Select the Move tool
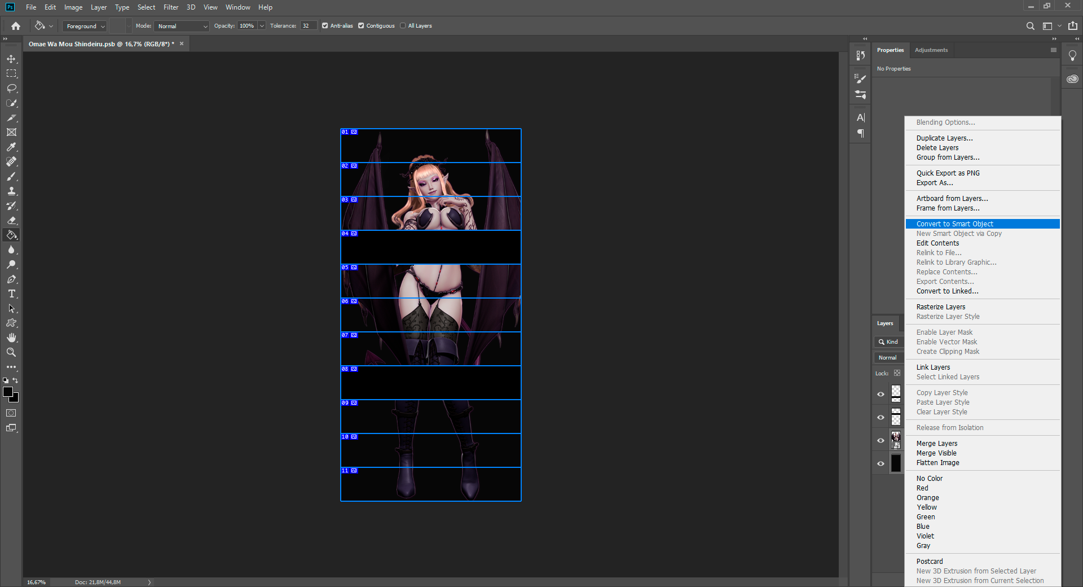Image resolution: width=1083 pixels, height=587 pixels. [11, 59]
